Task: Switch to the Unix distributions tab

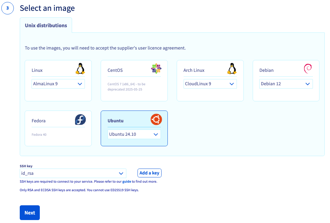Action: coord(46,25)
